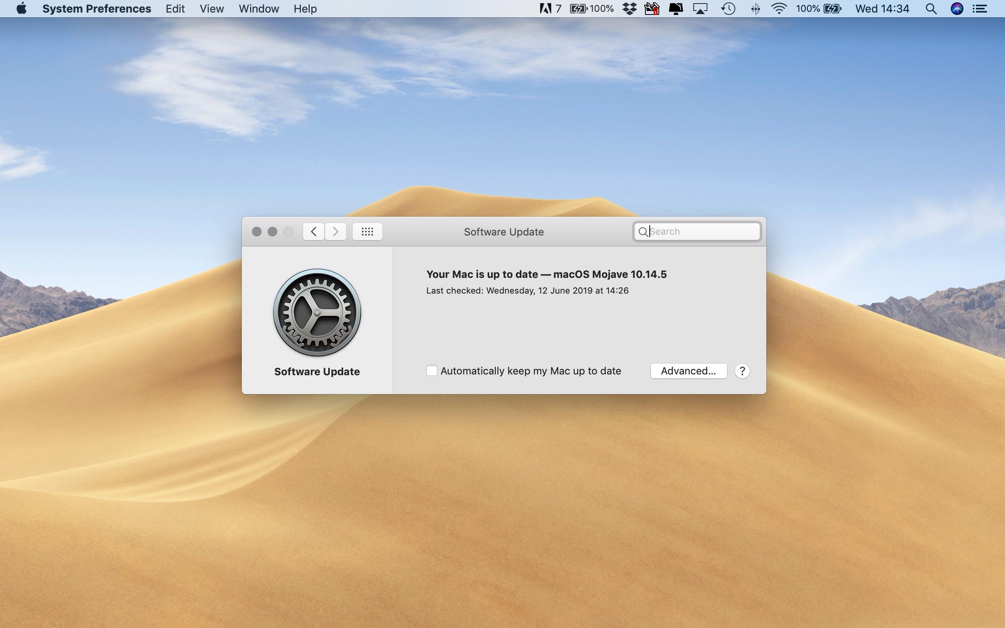Image resolution: width=1005 pixels, height=628 pixels.
Task: Click the Software Update gear icon
Action: click(x=317, y=312)
